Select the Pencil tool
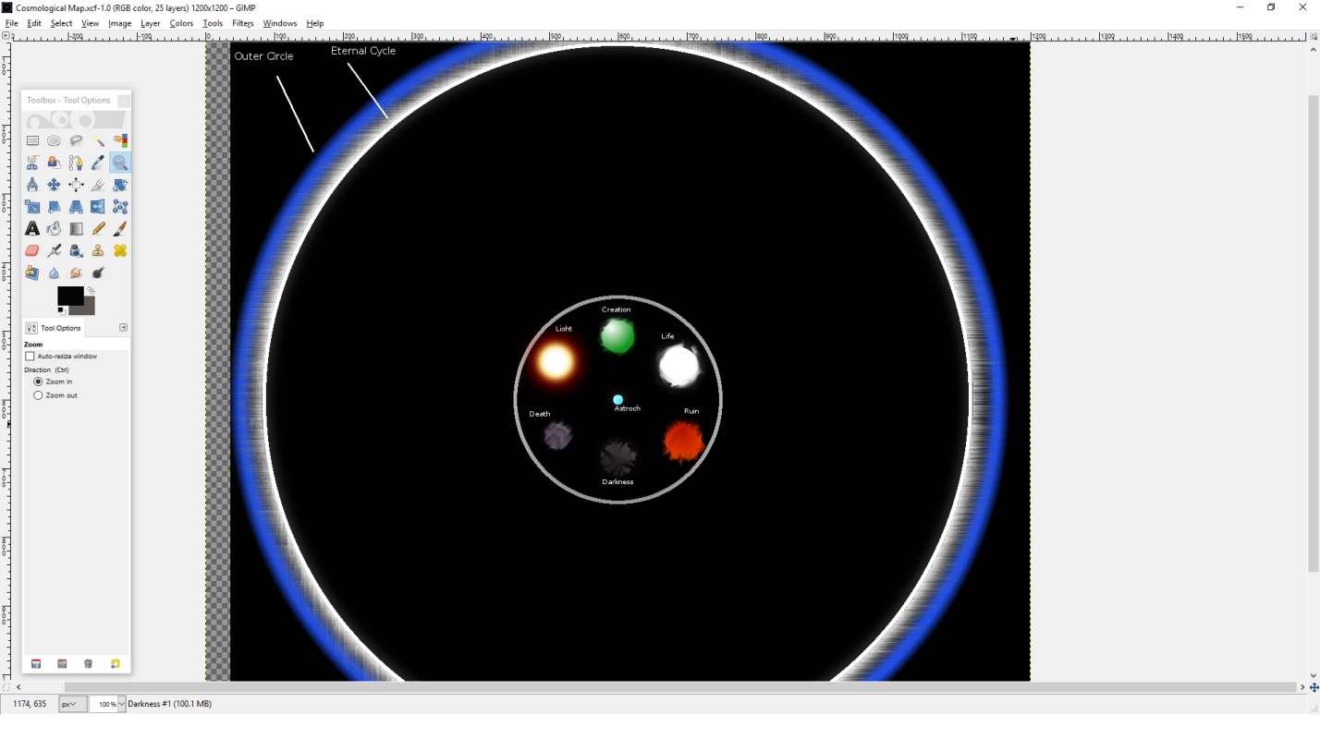1320x739 pixels. point(98,229)
